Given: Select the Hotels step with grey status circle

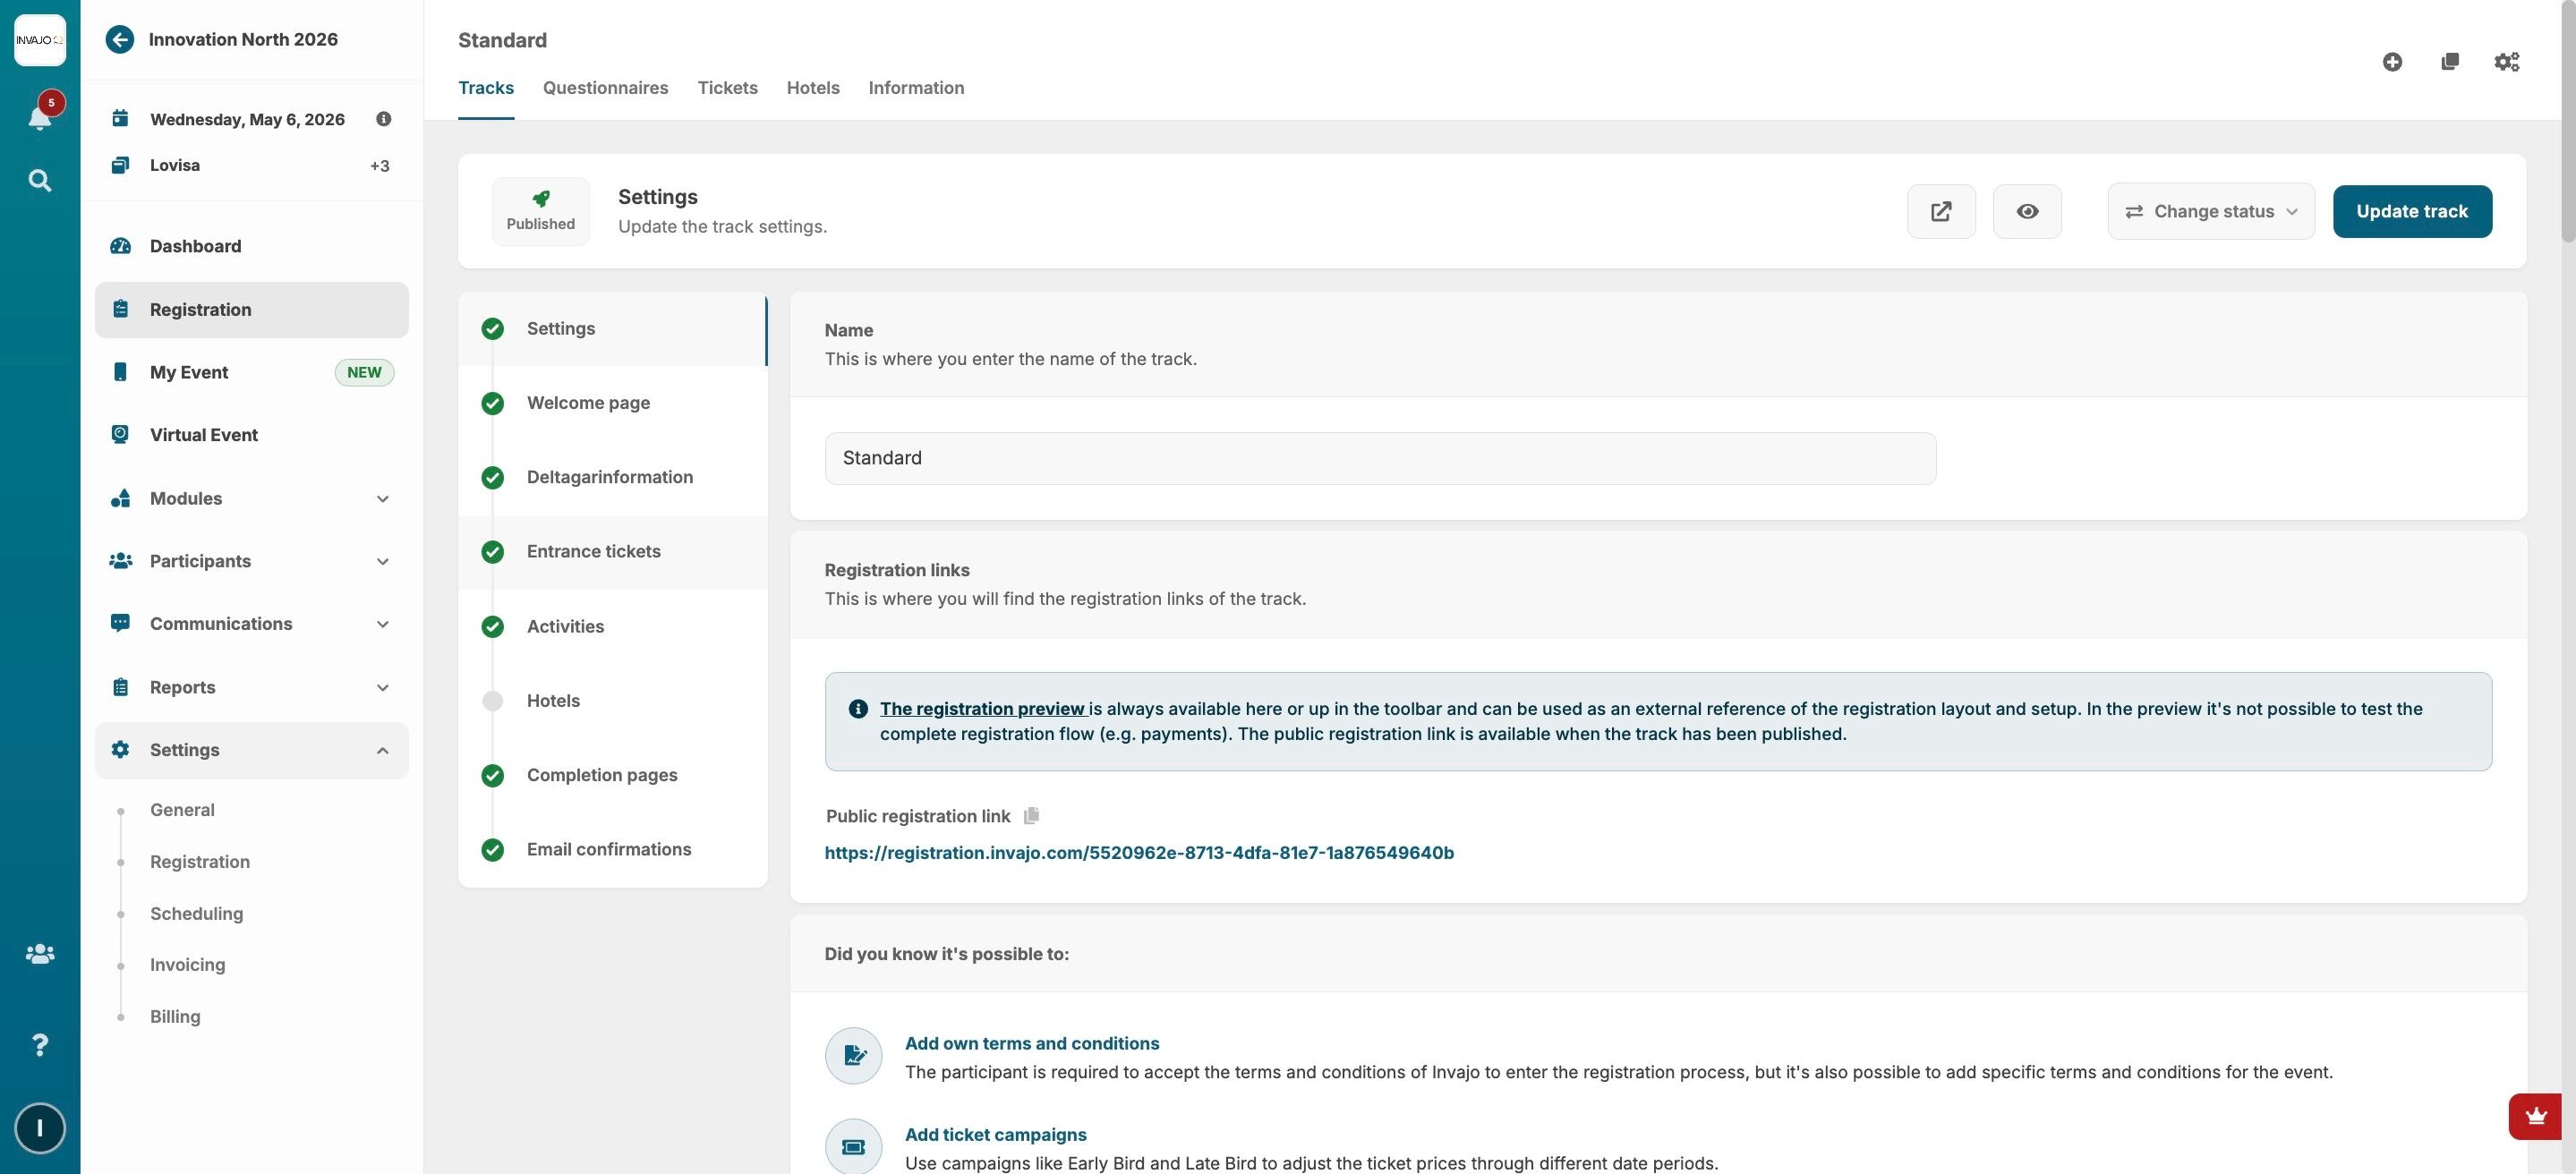Looking at the screenshot, I should [552, 700].
